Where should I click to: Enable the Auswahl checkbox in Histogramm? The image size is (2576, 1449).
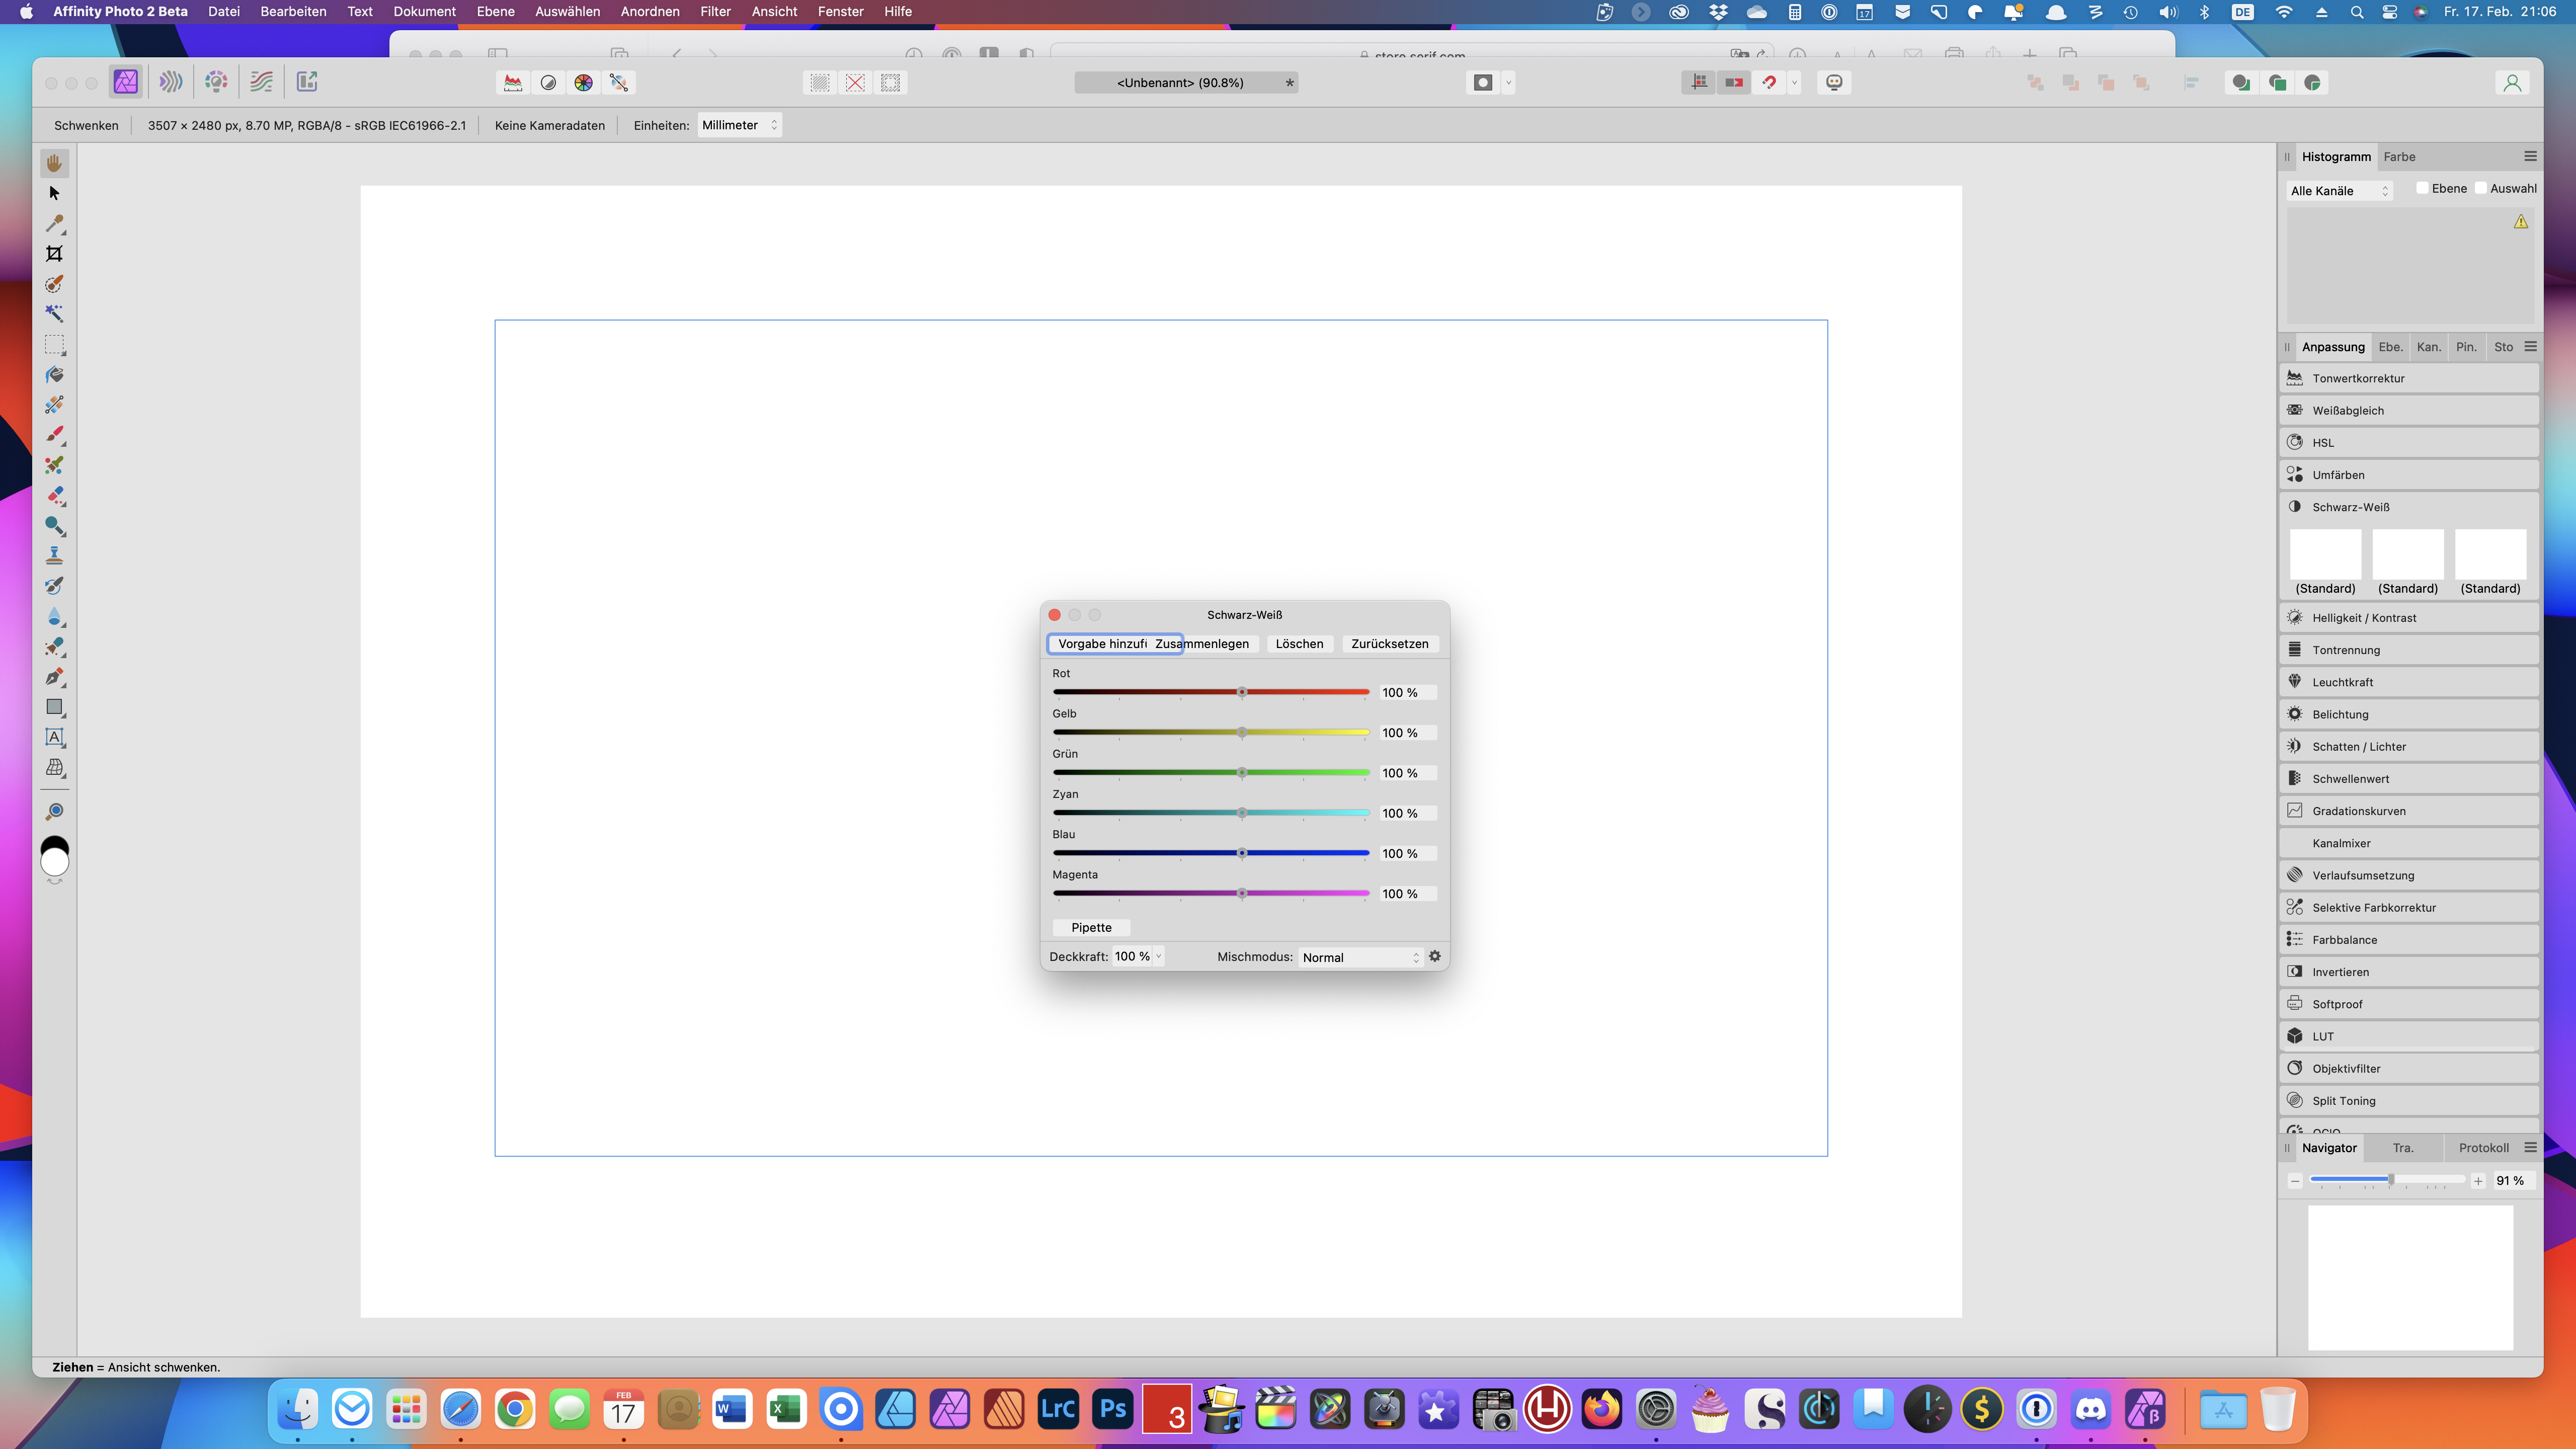pos(2480,188)
